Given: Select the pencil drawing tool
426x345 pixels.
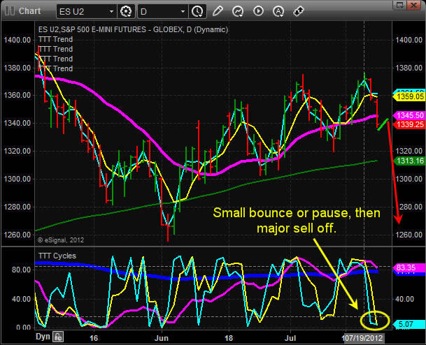Looking at the screenshot, I should (x=218, y=11).
